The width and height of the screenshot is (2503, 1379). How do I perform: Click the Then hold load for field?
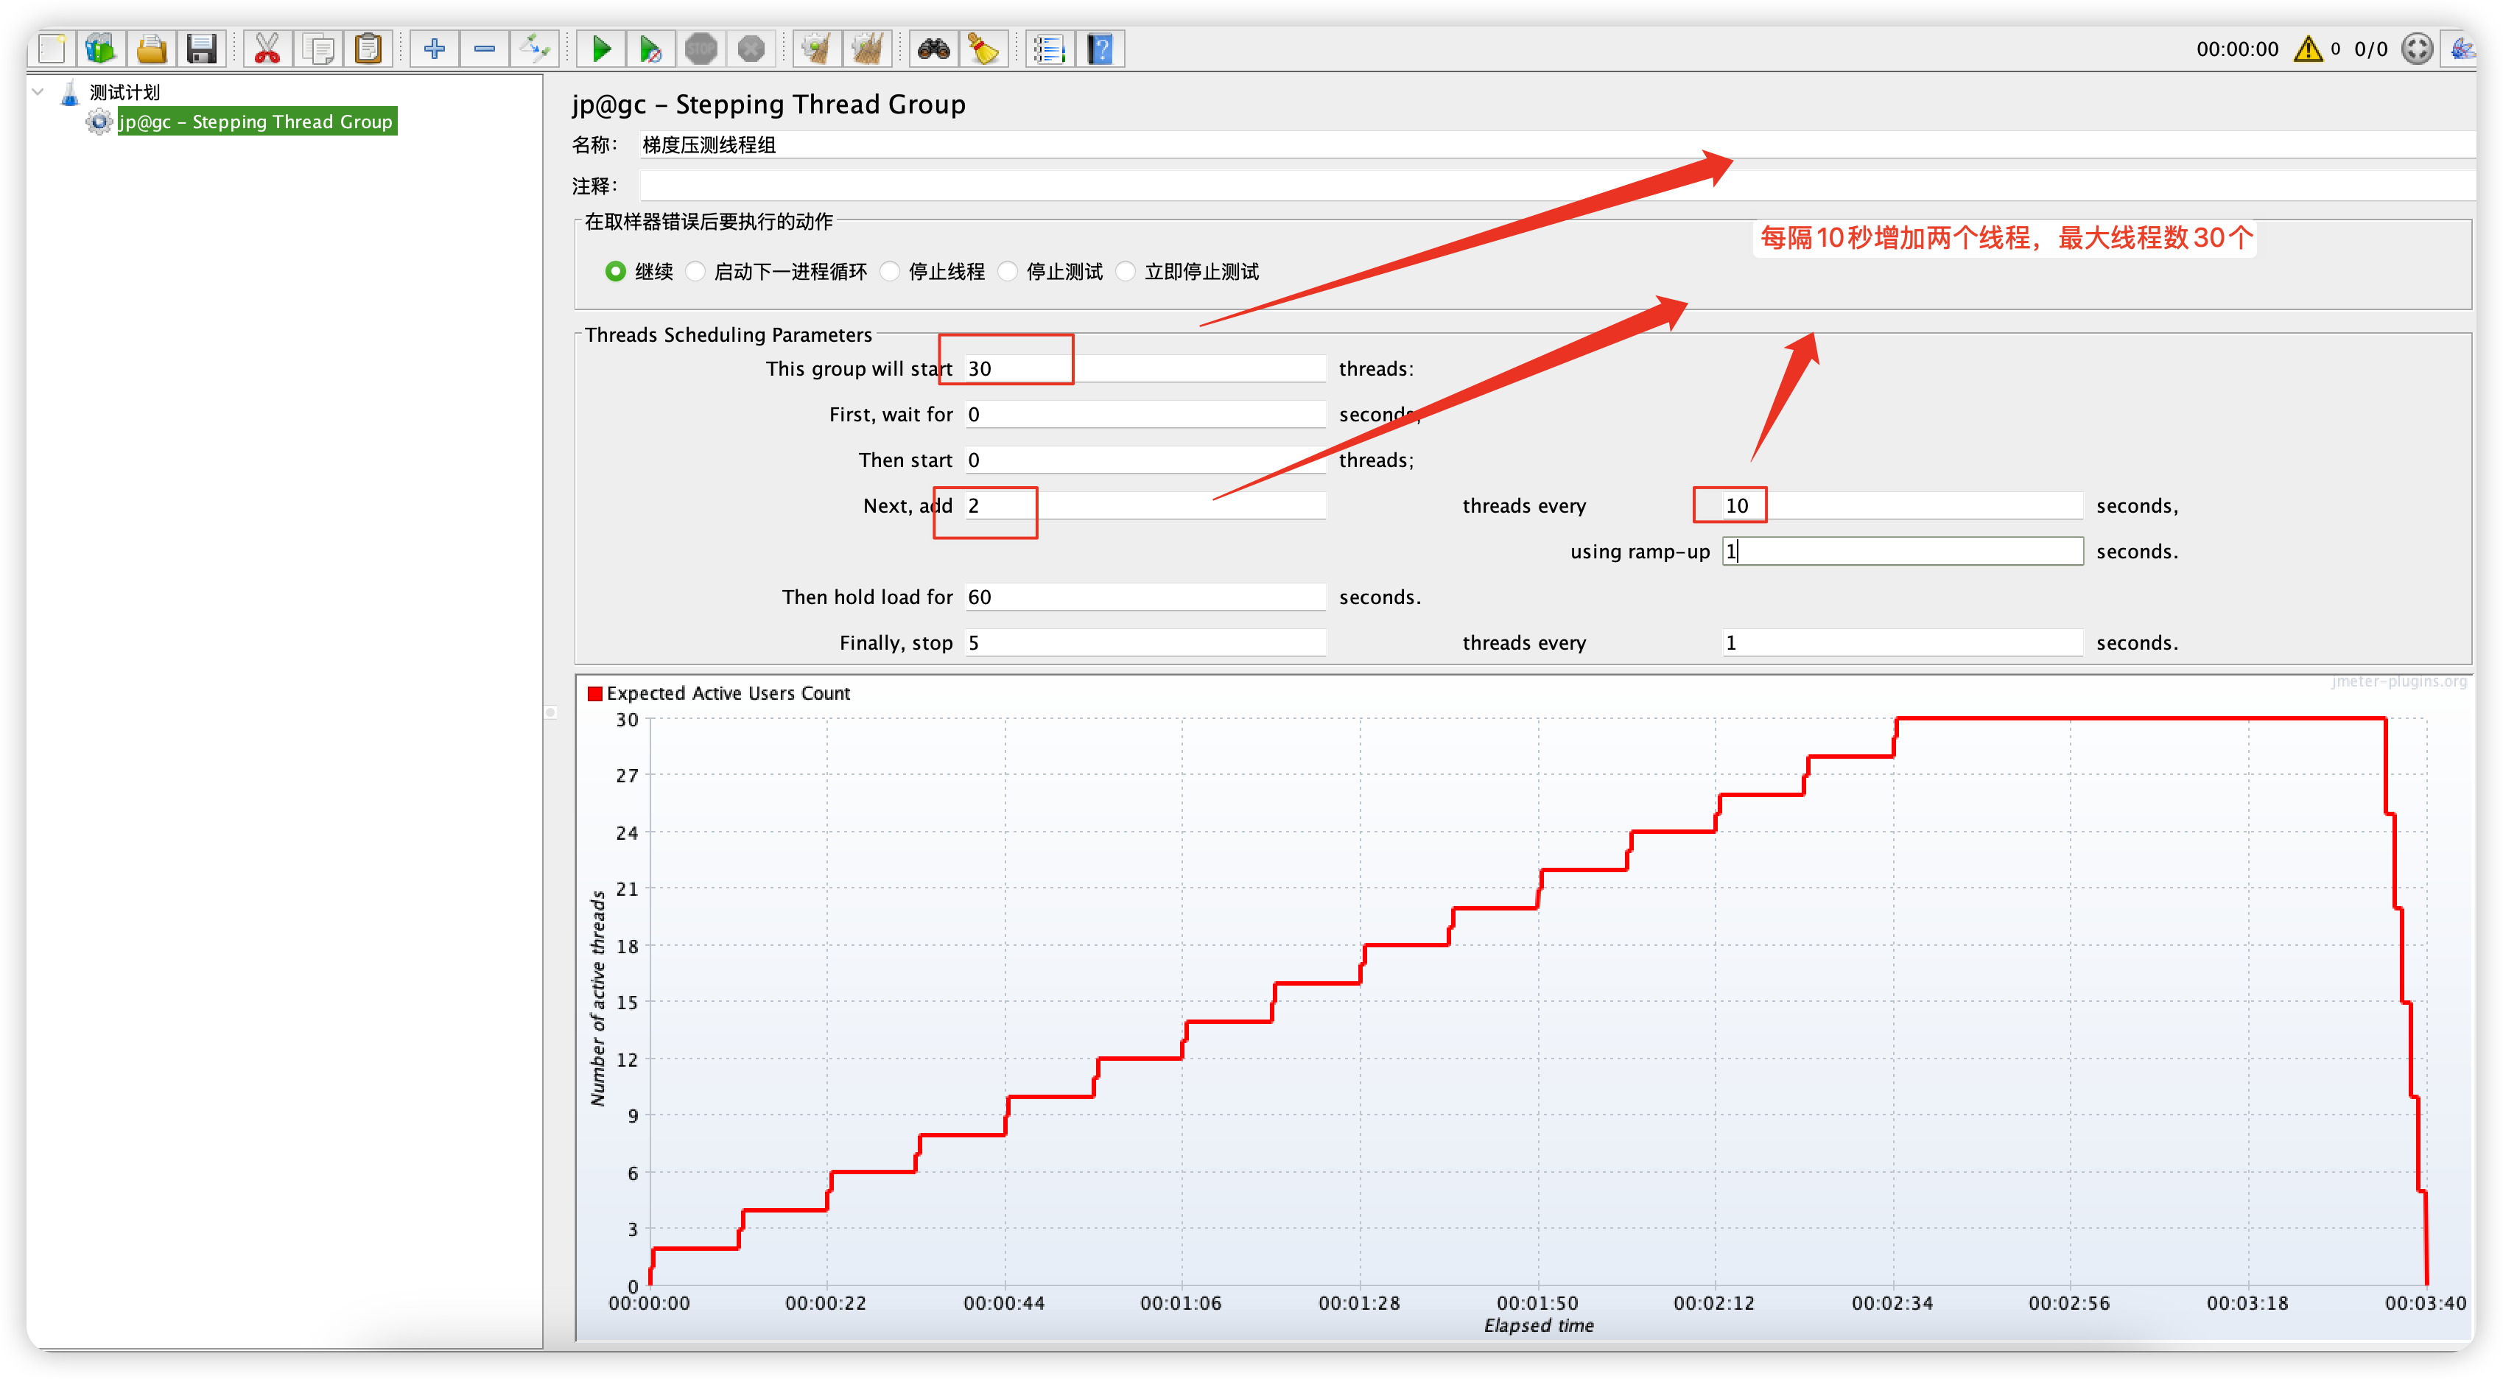1145,597
